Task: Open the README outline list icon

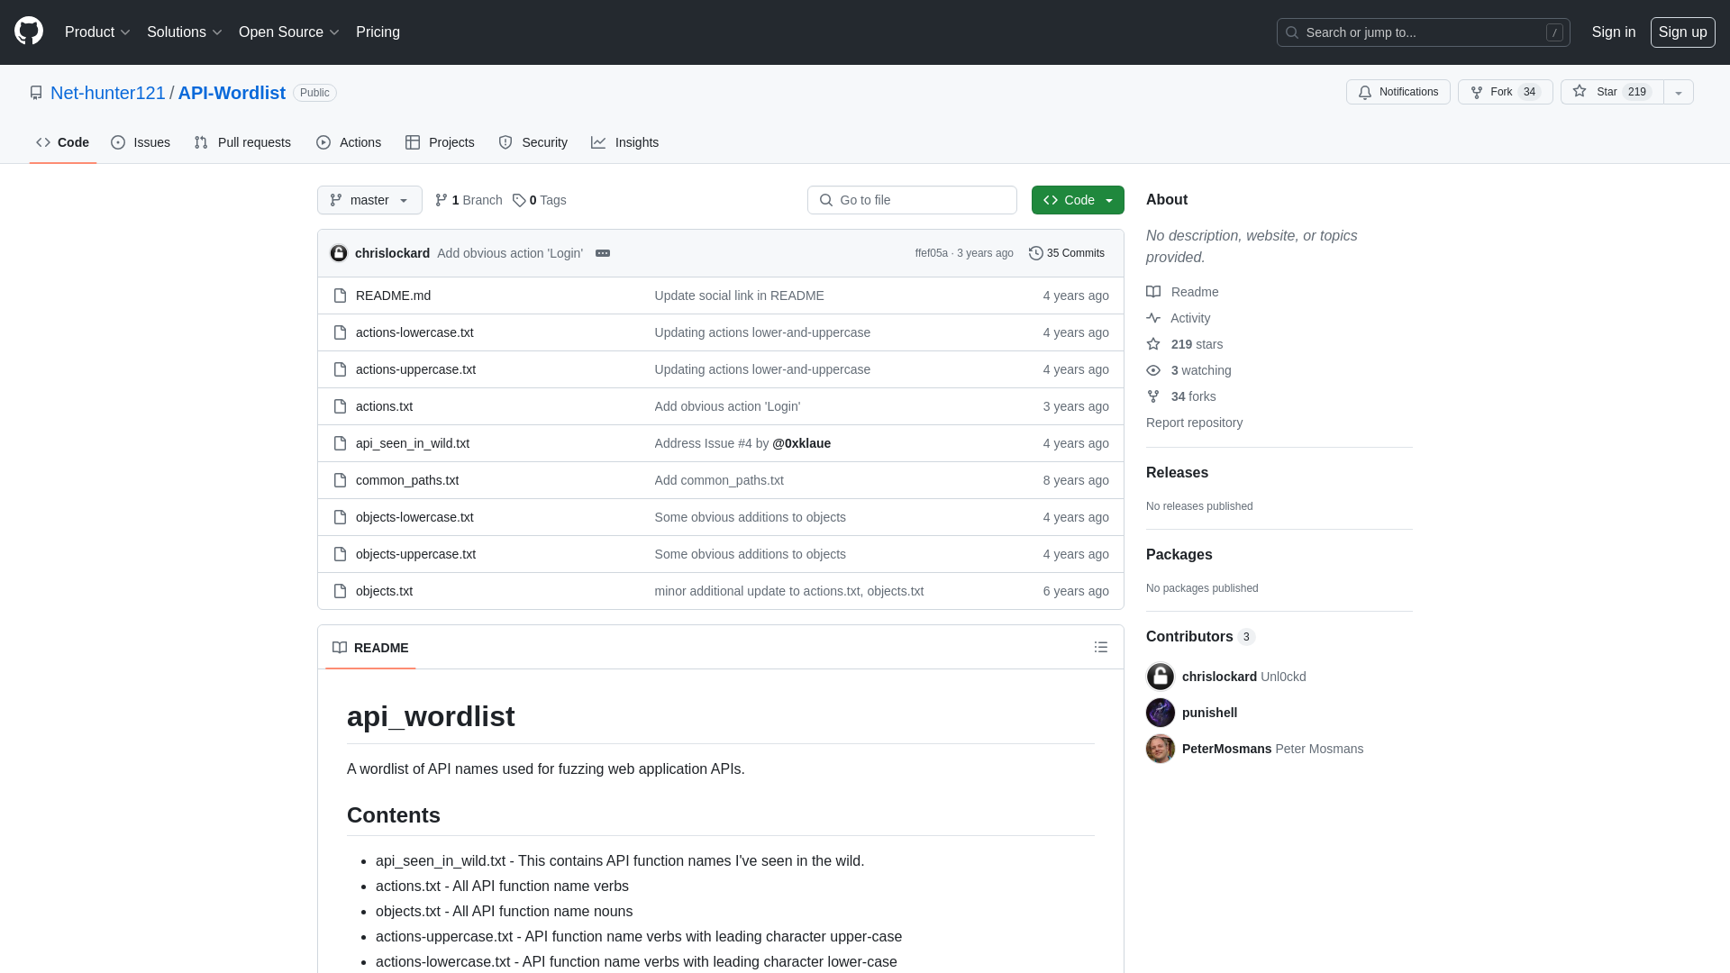Action: pos(1101,647)
